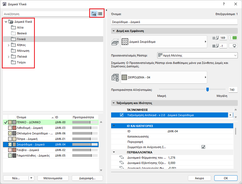Click surface swatch of Τούβλο - Δομικό row
The width and height of the screenshot is (242, 184).
coord(14,150)
